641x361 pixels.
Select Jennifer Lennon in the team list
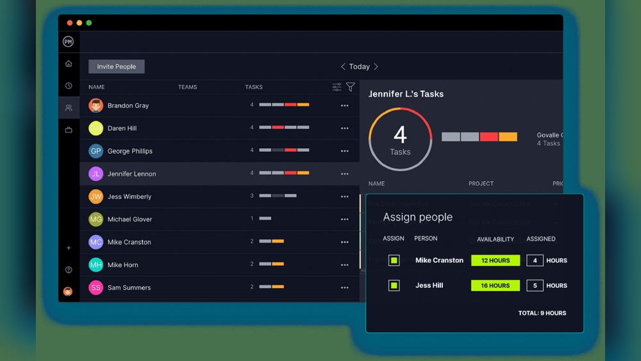[x=131, y=174]
